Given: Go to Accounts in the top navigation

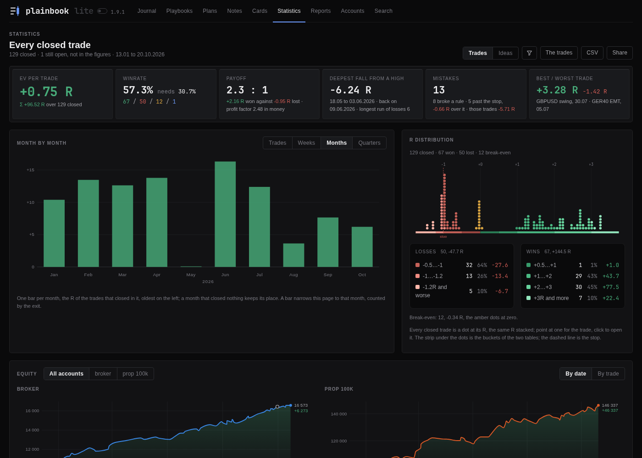Looking at the screenshot, I should pos(353,11).
